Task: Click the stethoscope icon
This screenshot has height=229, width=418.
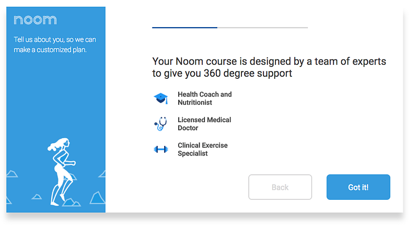Action: click(x=161, y=124)
